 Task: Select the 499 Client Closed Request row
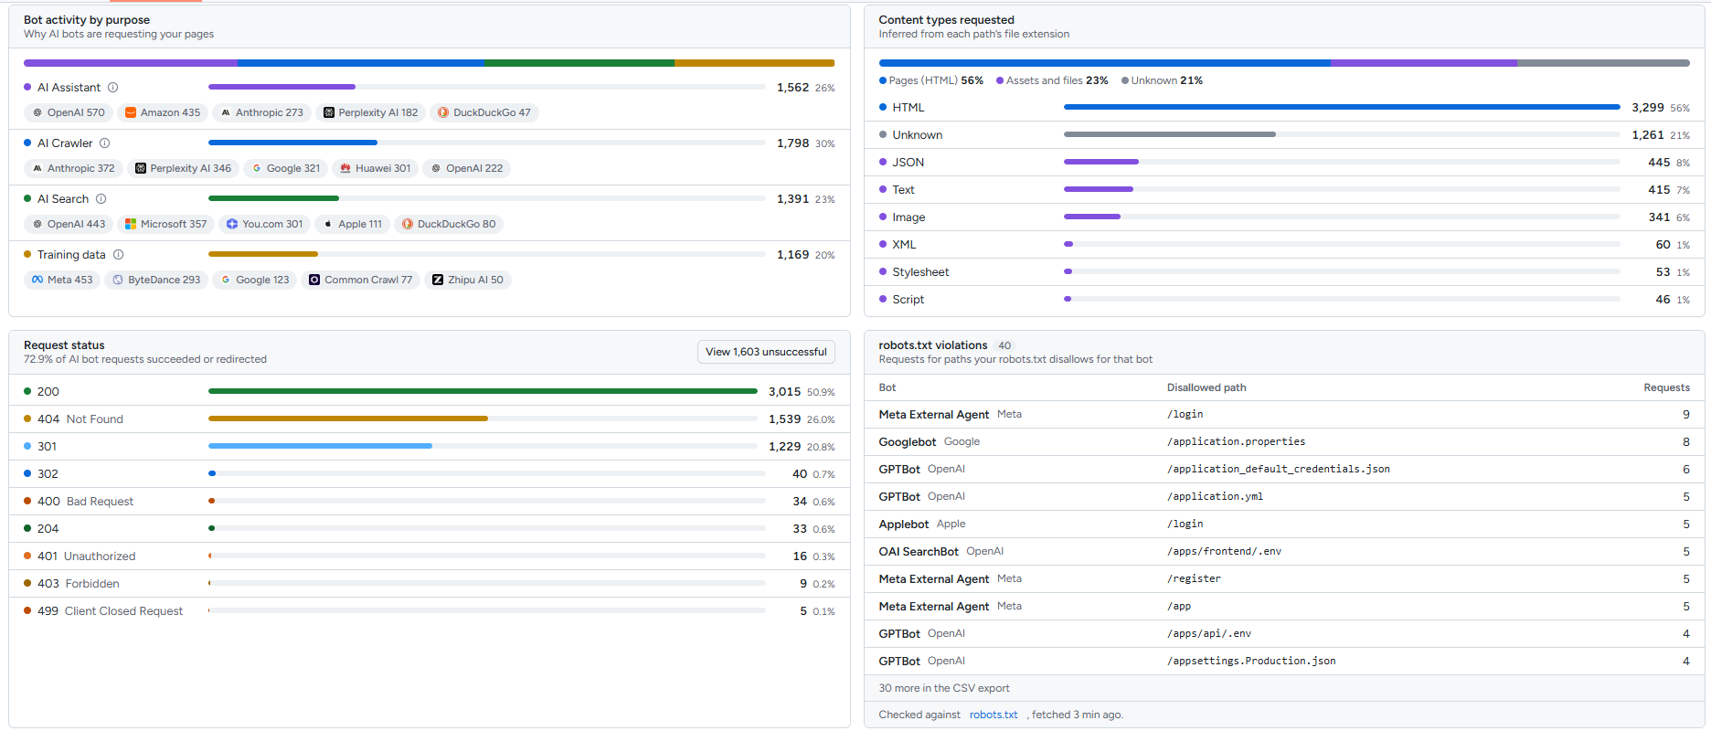430,611
